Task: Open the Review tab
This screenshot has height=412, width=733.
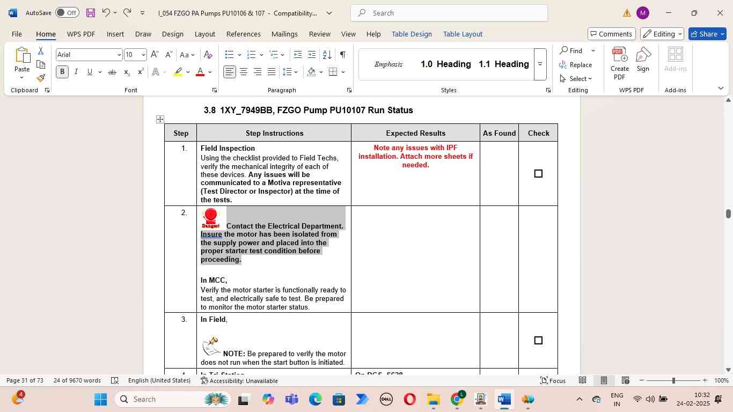Action: point(319,34)
